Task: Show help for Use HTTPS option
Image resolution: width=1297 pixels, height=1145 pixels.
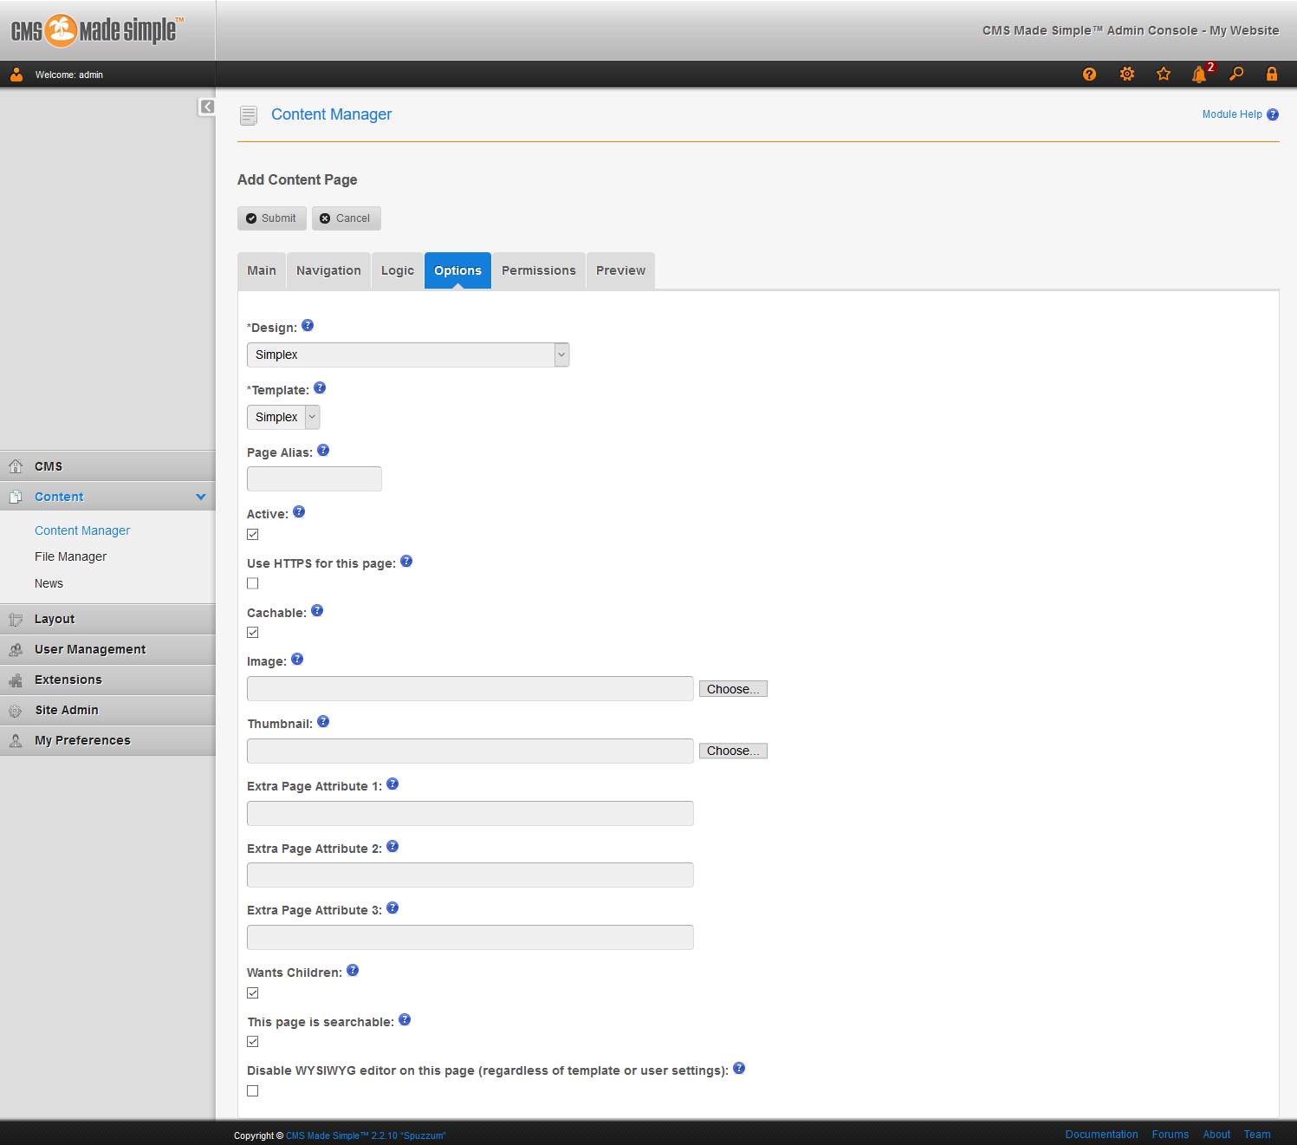Action: tap(406, 562)
